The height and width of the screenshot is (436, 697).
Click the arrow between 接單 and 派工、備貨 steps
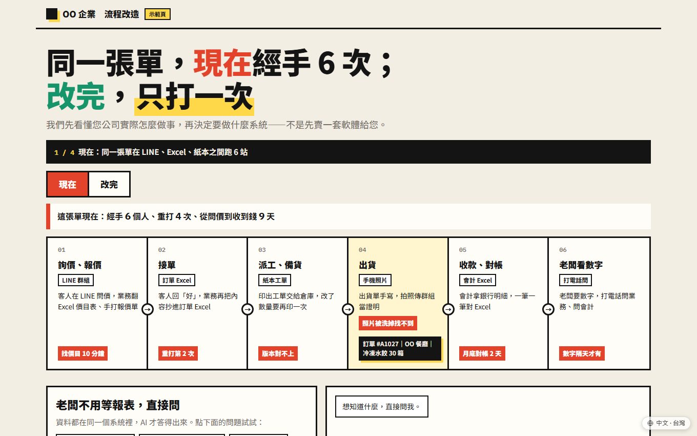[x=248, y=309]
